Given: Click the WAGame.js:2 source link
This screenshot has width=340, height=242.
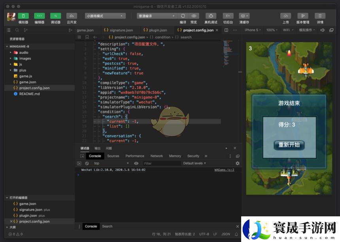Looking at the screenshot, I should tap(224, 170).
